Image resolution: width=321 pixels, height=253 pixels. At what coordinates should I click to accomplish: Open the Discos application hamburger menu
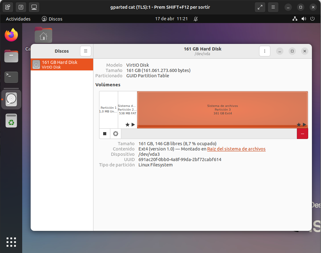click(x=86, y=51)
